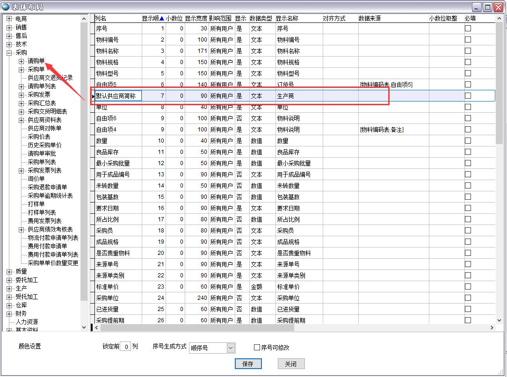The image size is (507, 377).
Task: Expand the 请购单 tree node
Action: [21, 61]
